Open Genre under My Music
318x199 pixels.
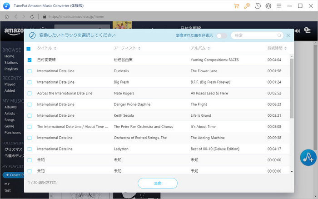(x=10, y=126)
